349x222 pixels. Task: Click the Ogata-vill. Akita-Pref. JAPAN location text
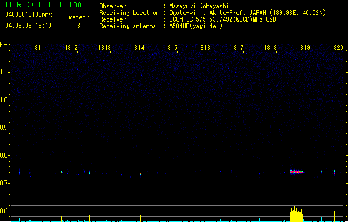247,13
